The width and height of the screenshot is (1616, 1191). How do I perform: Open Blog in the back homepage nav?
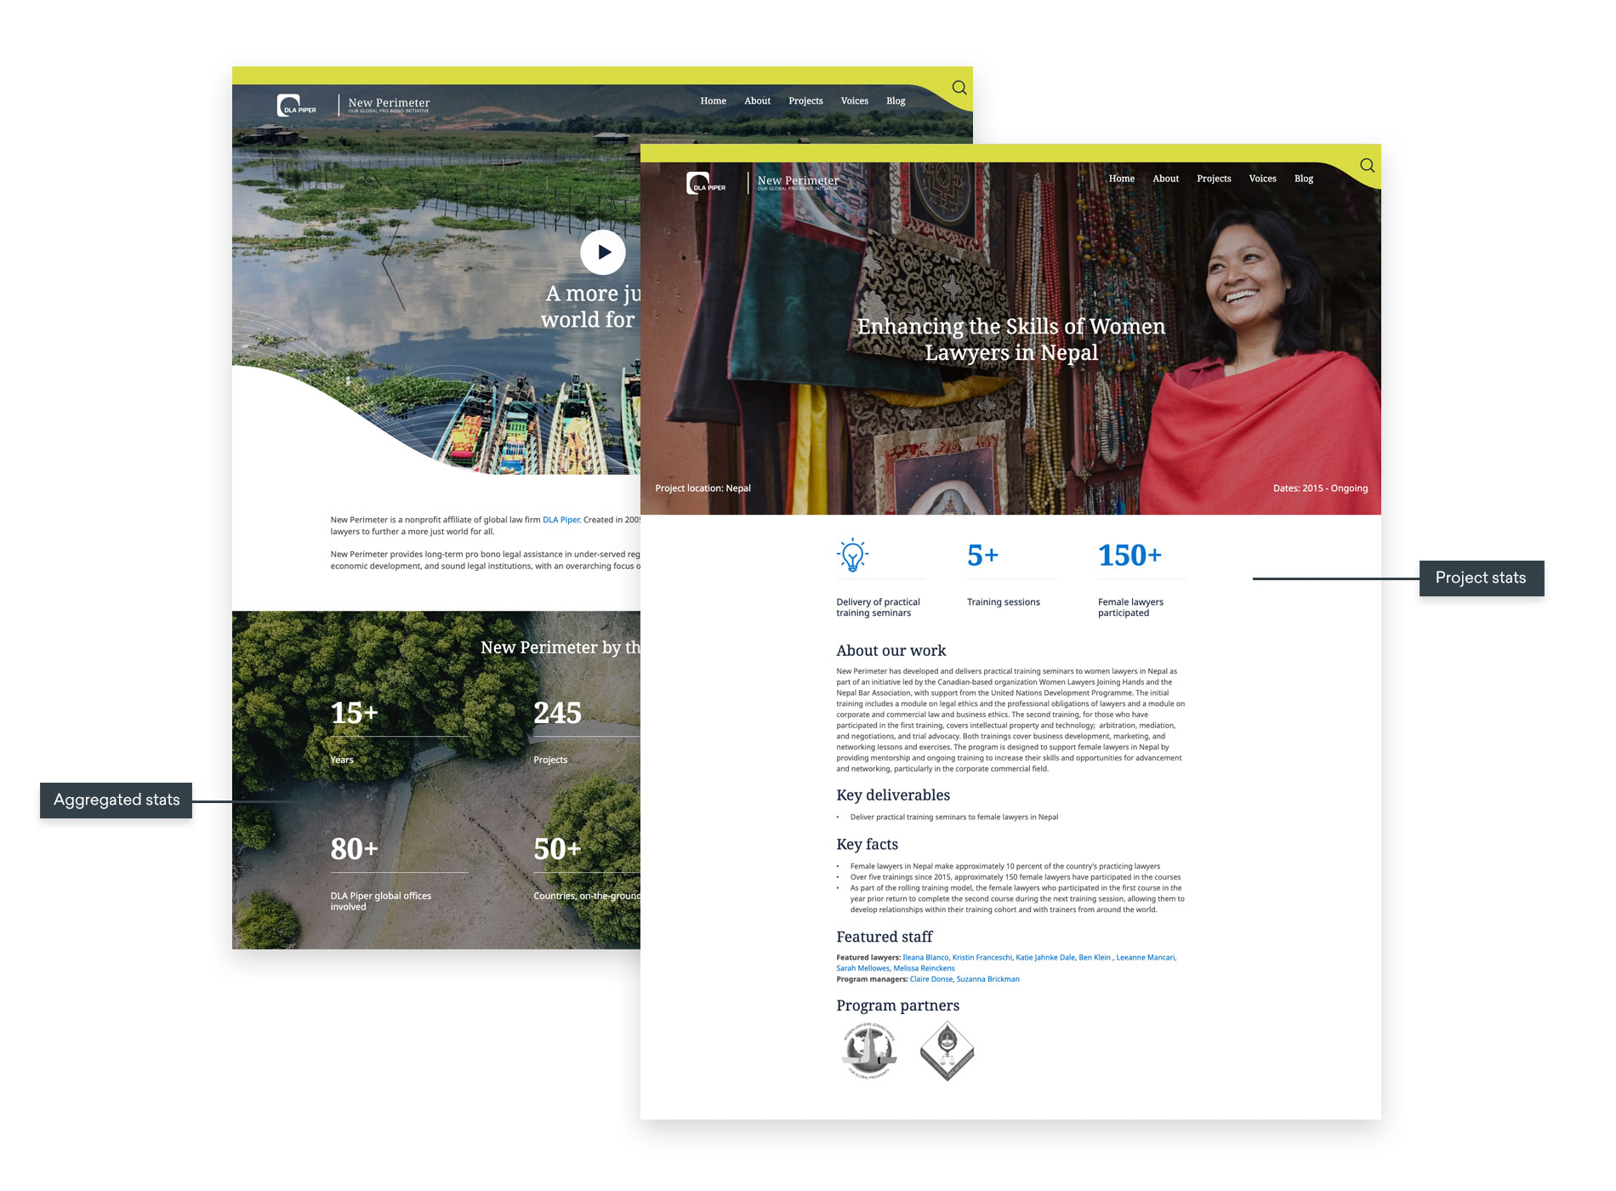coord(896,101)
